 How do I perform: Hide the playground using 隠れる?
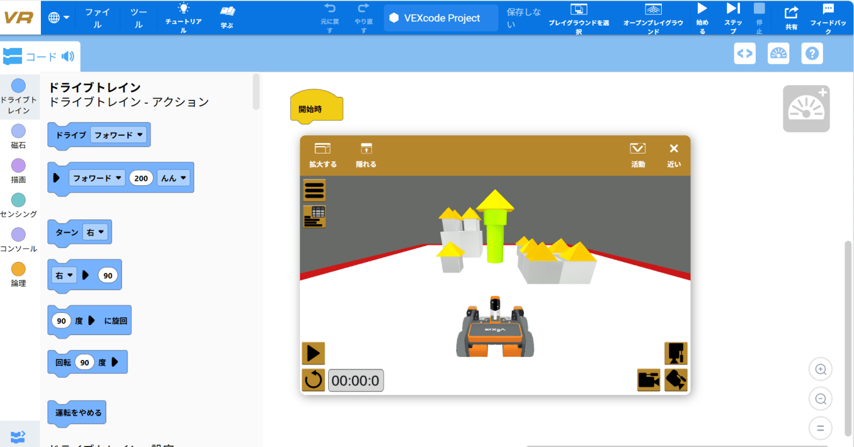(x=365, y=153)
